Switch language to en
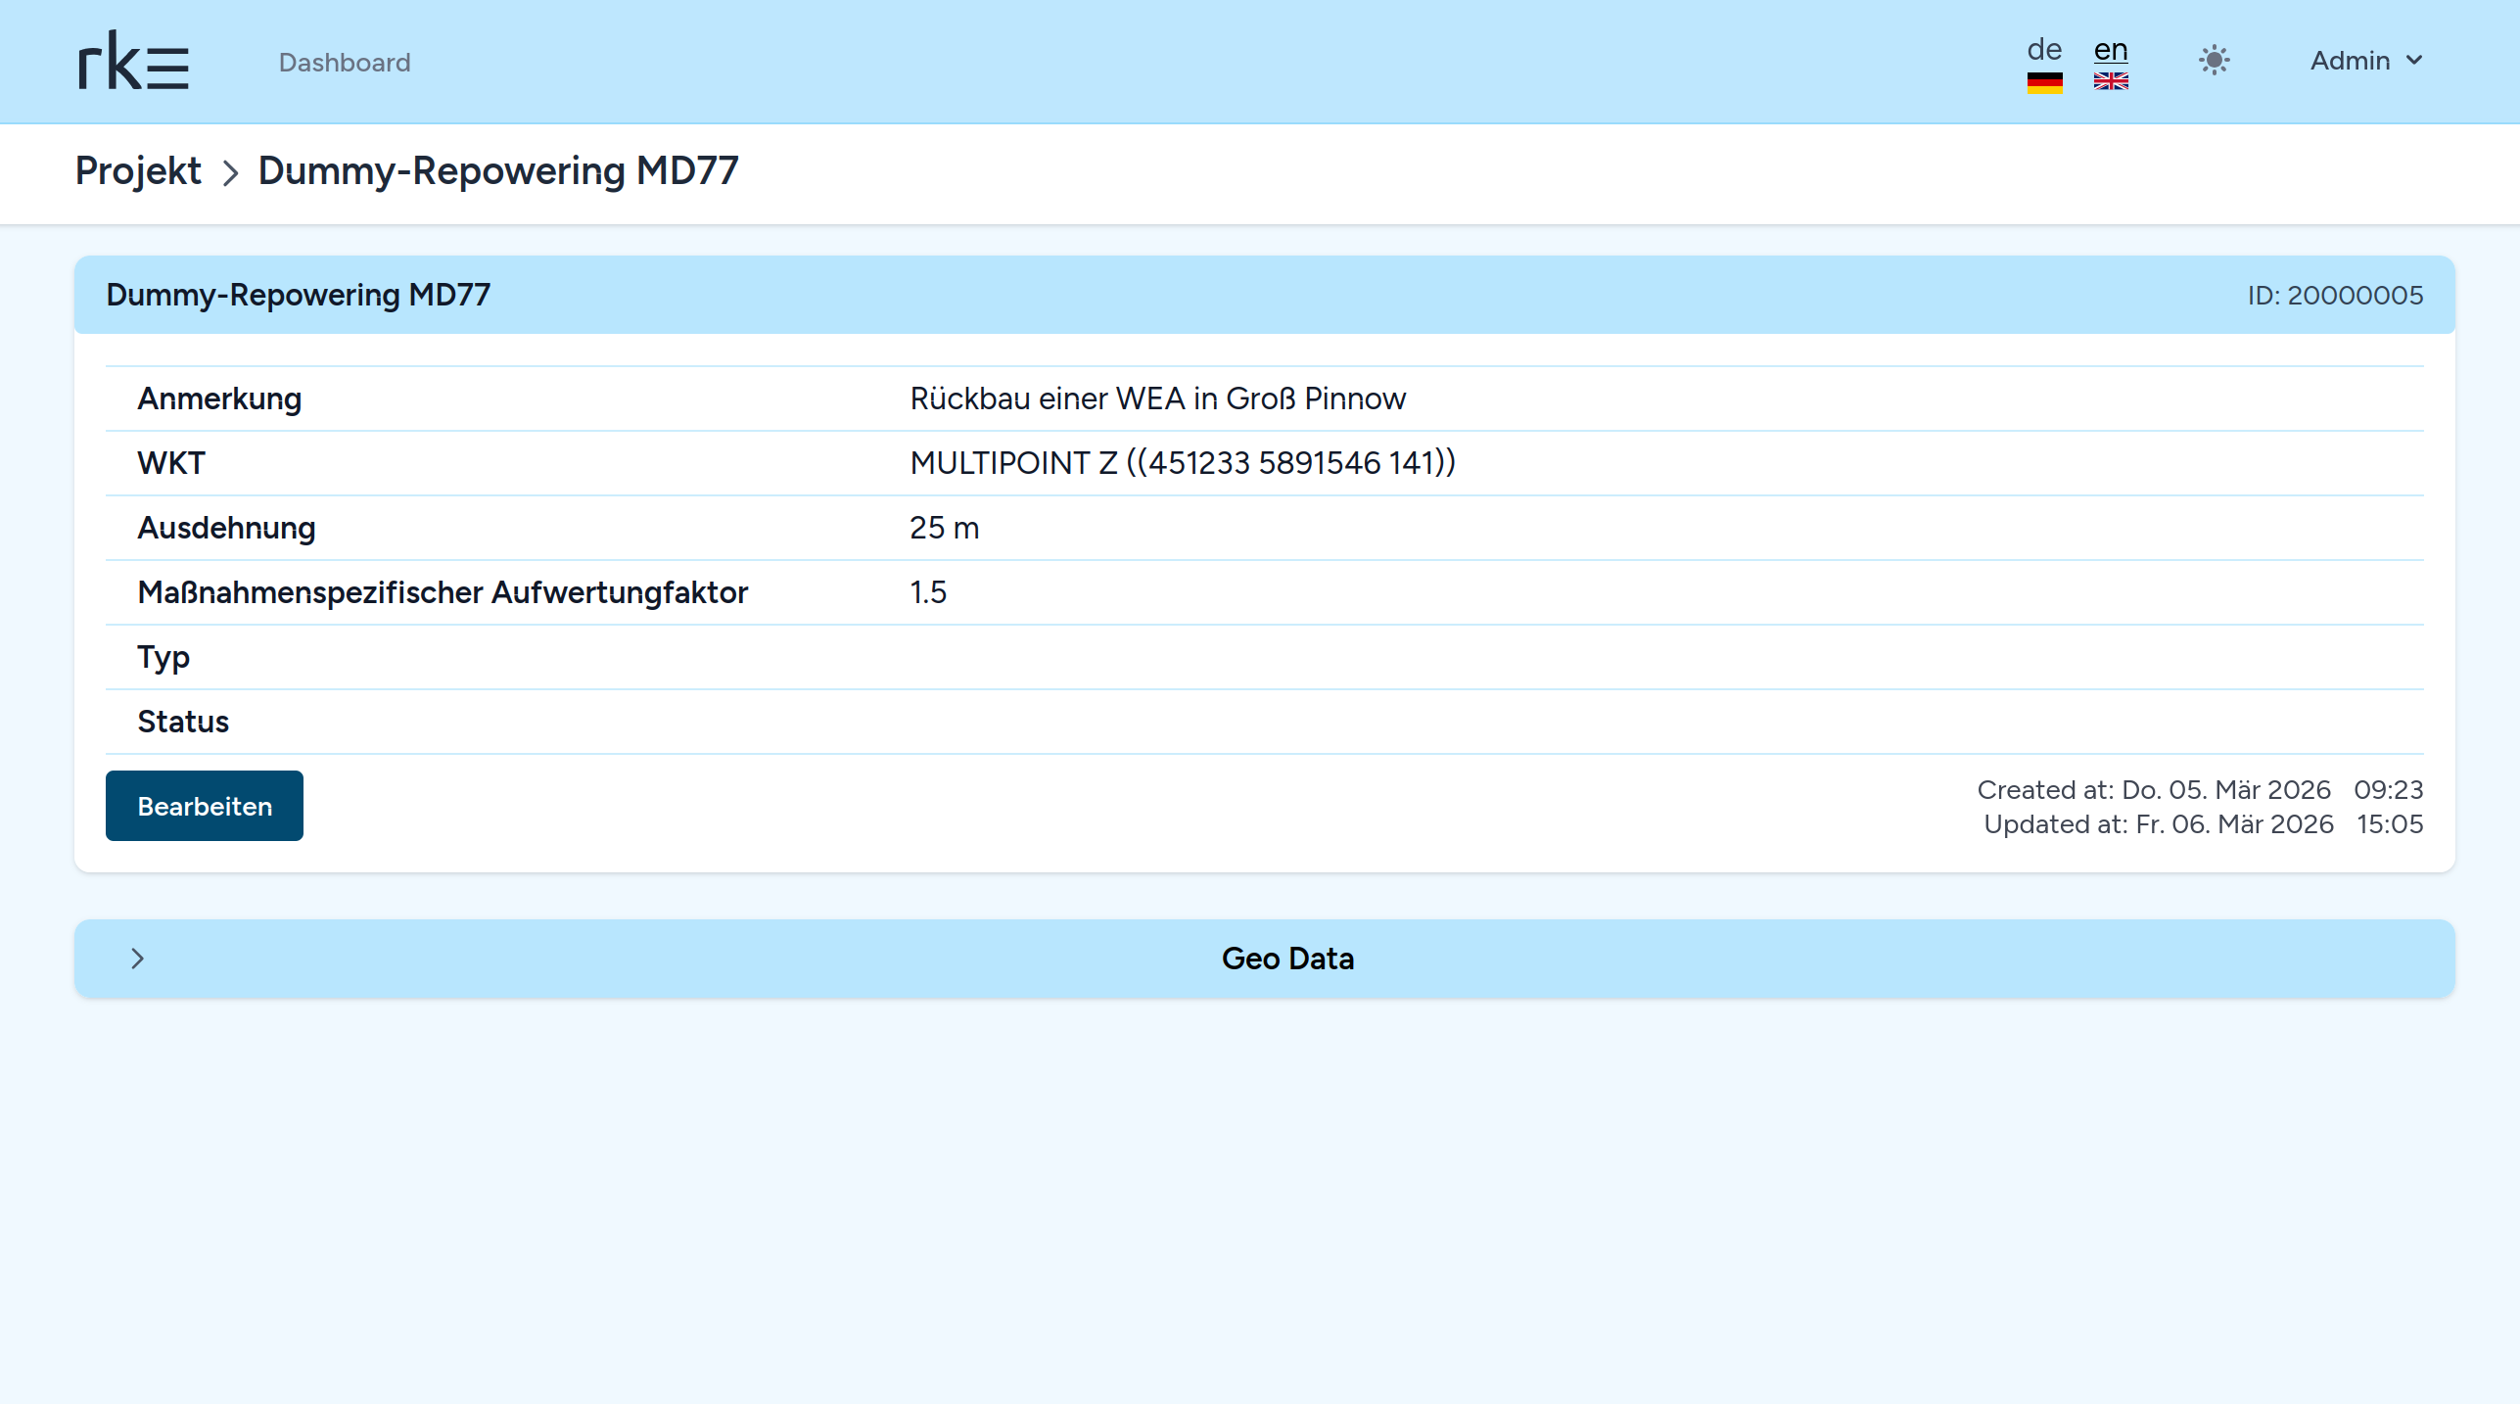 coord(2111,49)
